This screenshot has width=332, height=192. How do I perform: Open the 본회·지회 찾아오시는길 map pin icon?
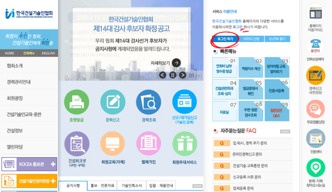click(x=316, y=167)
